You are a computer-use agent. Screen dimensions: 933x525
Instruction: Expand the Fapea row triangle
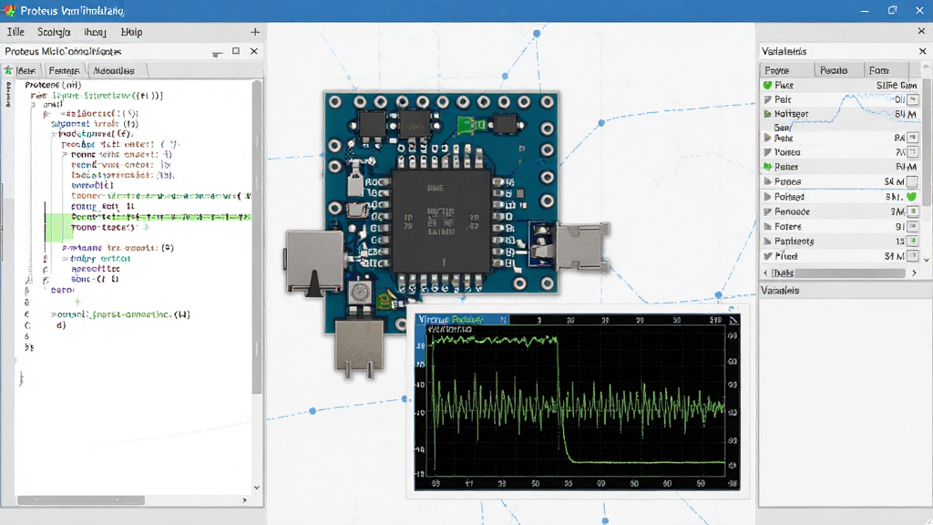[767, 181]
